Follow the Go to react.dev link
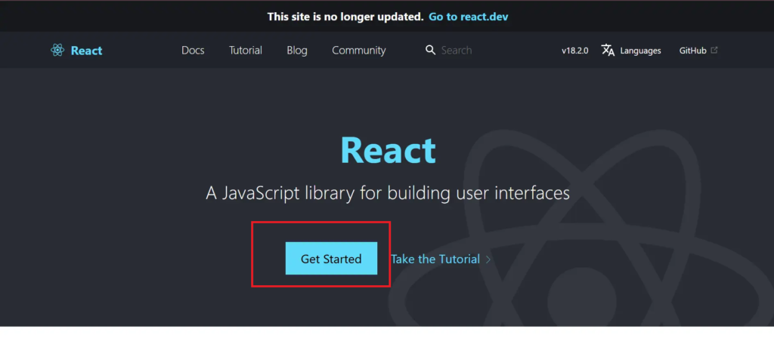This screenshot has width=774, height=356. coord(469,17)
